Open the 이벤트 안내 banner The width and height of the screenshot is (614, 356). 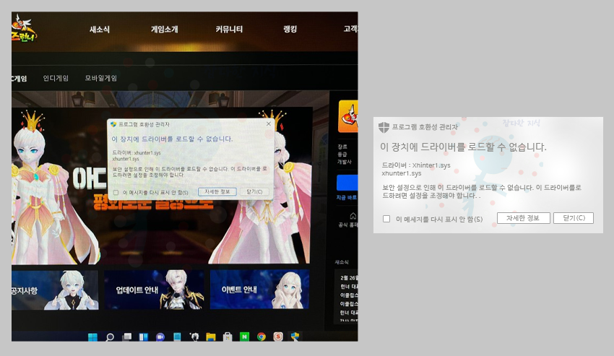pos(259,290)
